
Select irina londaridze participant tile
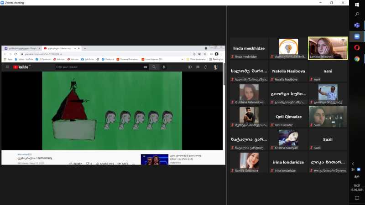coord(288,162)
